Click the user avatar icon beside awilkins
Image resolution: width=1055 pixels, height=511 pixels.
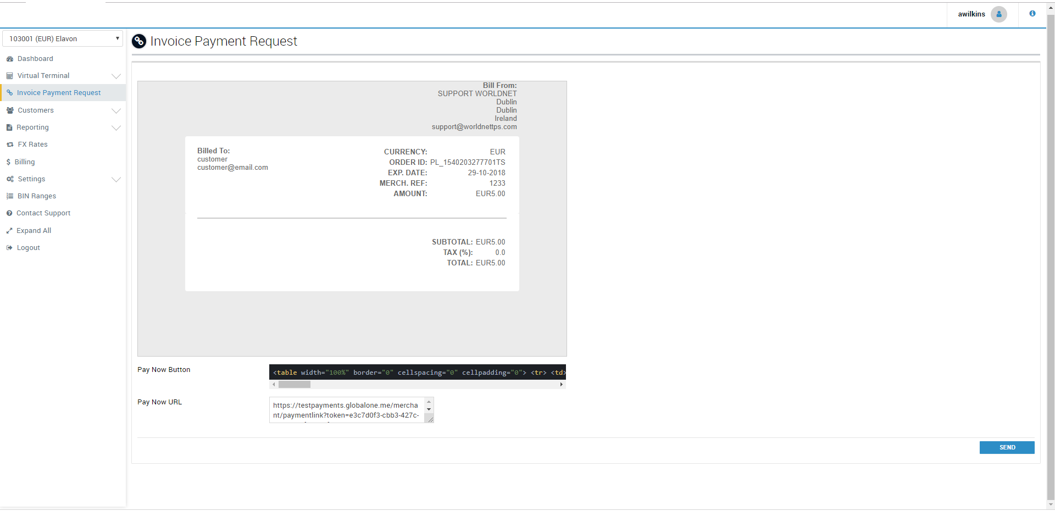pos(998,14)
